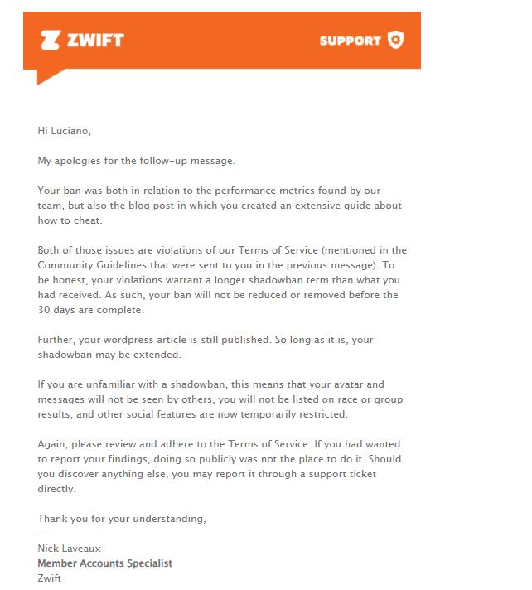Click the SUPPORT label in header
The height and width of the screenshot is (590, 532).
pos(351,41)
